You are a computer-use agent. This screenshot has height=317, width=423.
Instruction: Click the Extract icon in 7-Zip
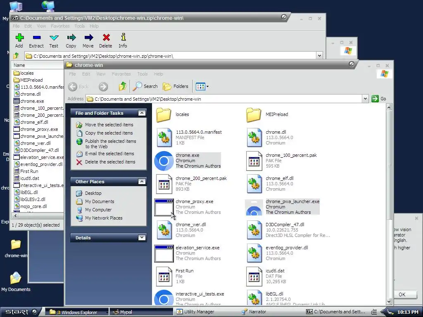point(36,41)
